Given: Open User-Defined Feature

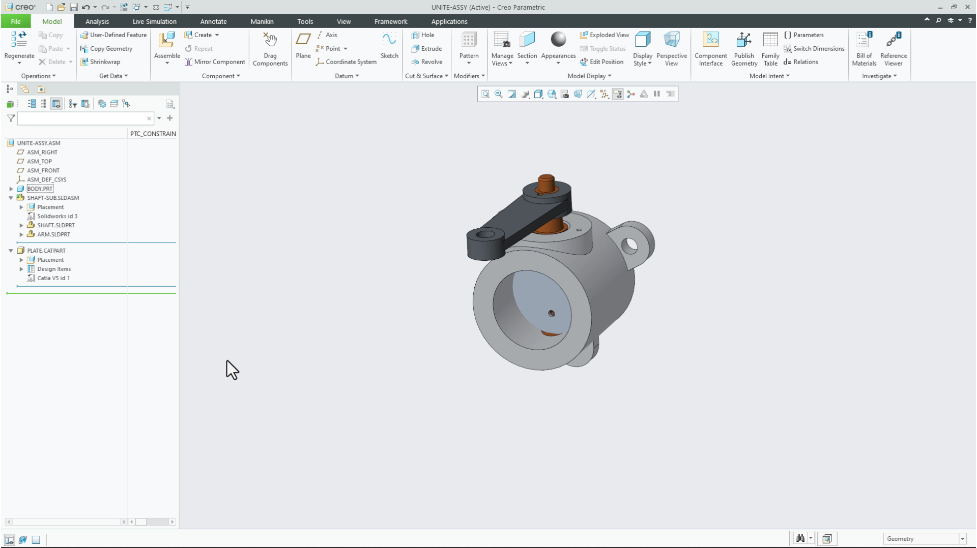Looking at the screenshot, I should [113, 35].
